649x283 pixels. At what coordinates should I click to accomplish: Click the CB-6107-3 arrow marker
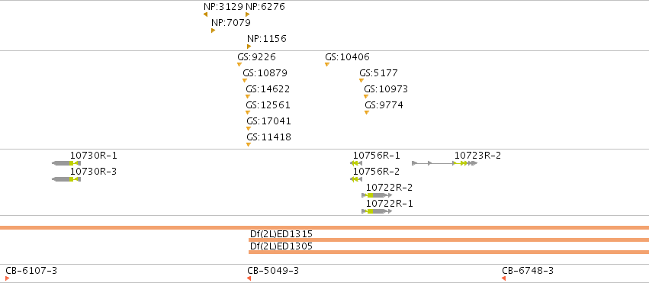8,278
